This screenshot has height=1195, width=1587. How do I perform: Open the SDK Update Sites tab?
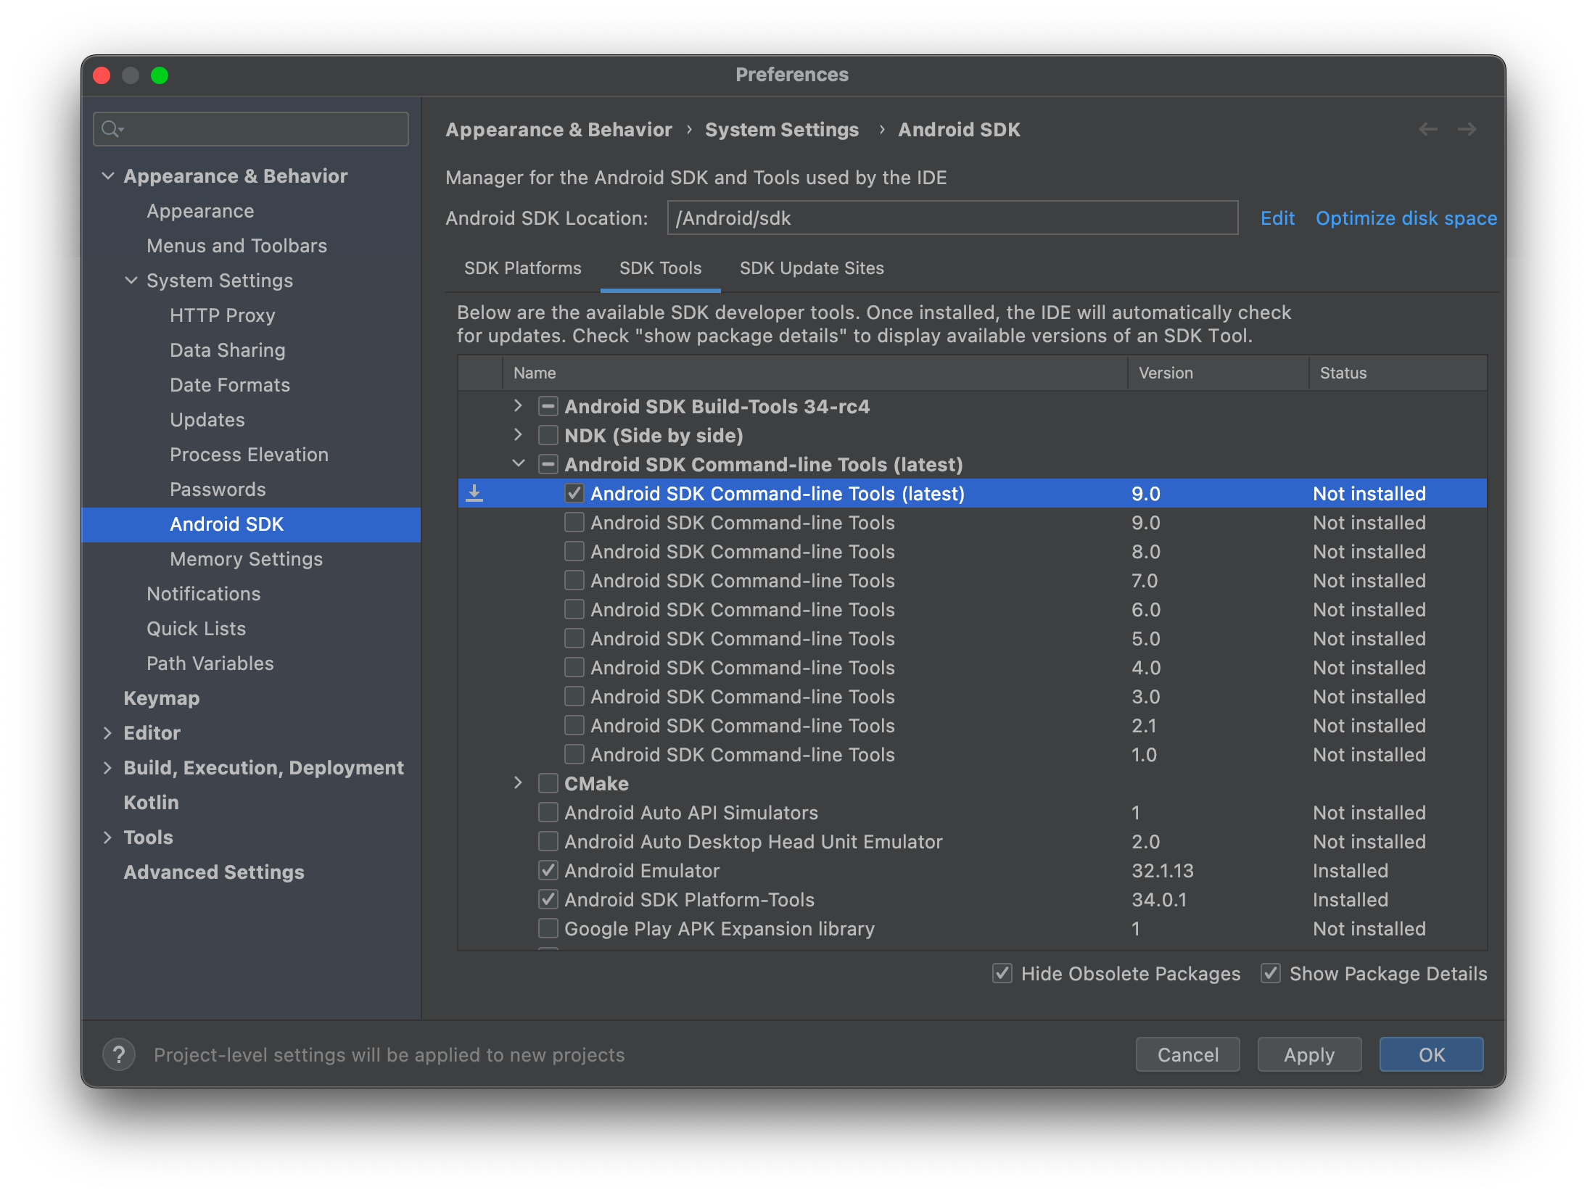pos(812,268)
